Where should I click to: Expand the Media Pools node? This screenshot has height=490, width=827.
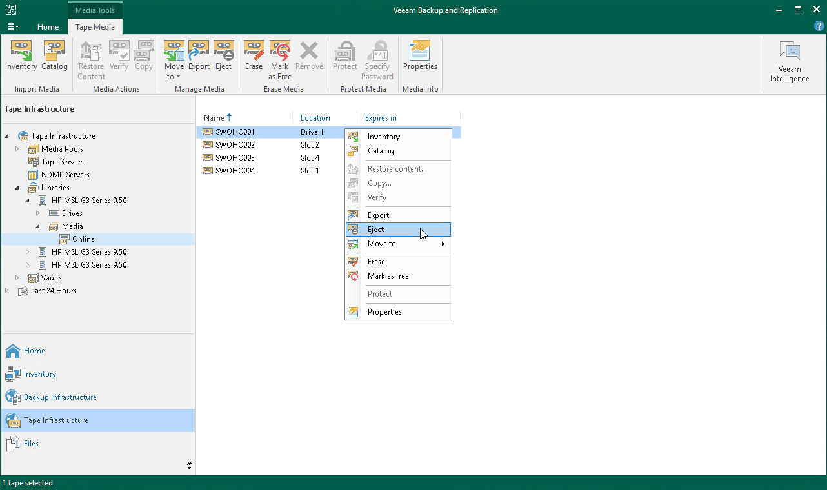[x=18, y=149]
